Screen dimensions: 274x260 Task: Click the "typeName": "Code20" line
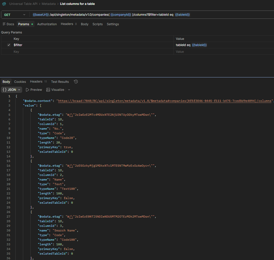[x=57, y=138]
